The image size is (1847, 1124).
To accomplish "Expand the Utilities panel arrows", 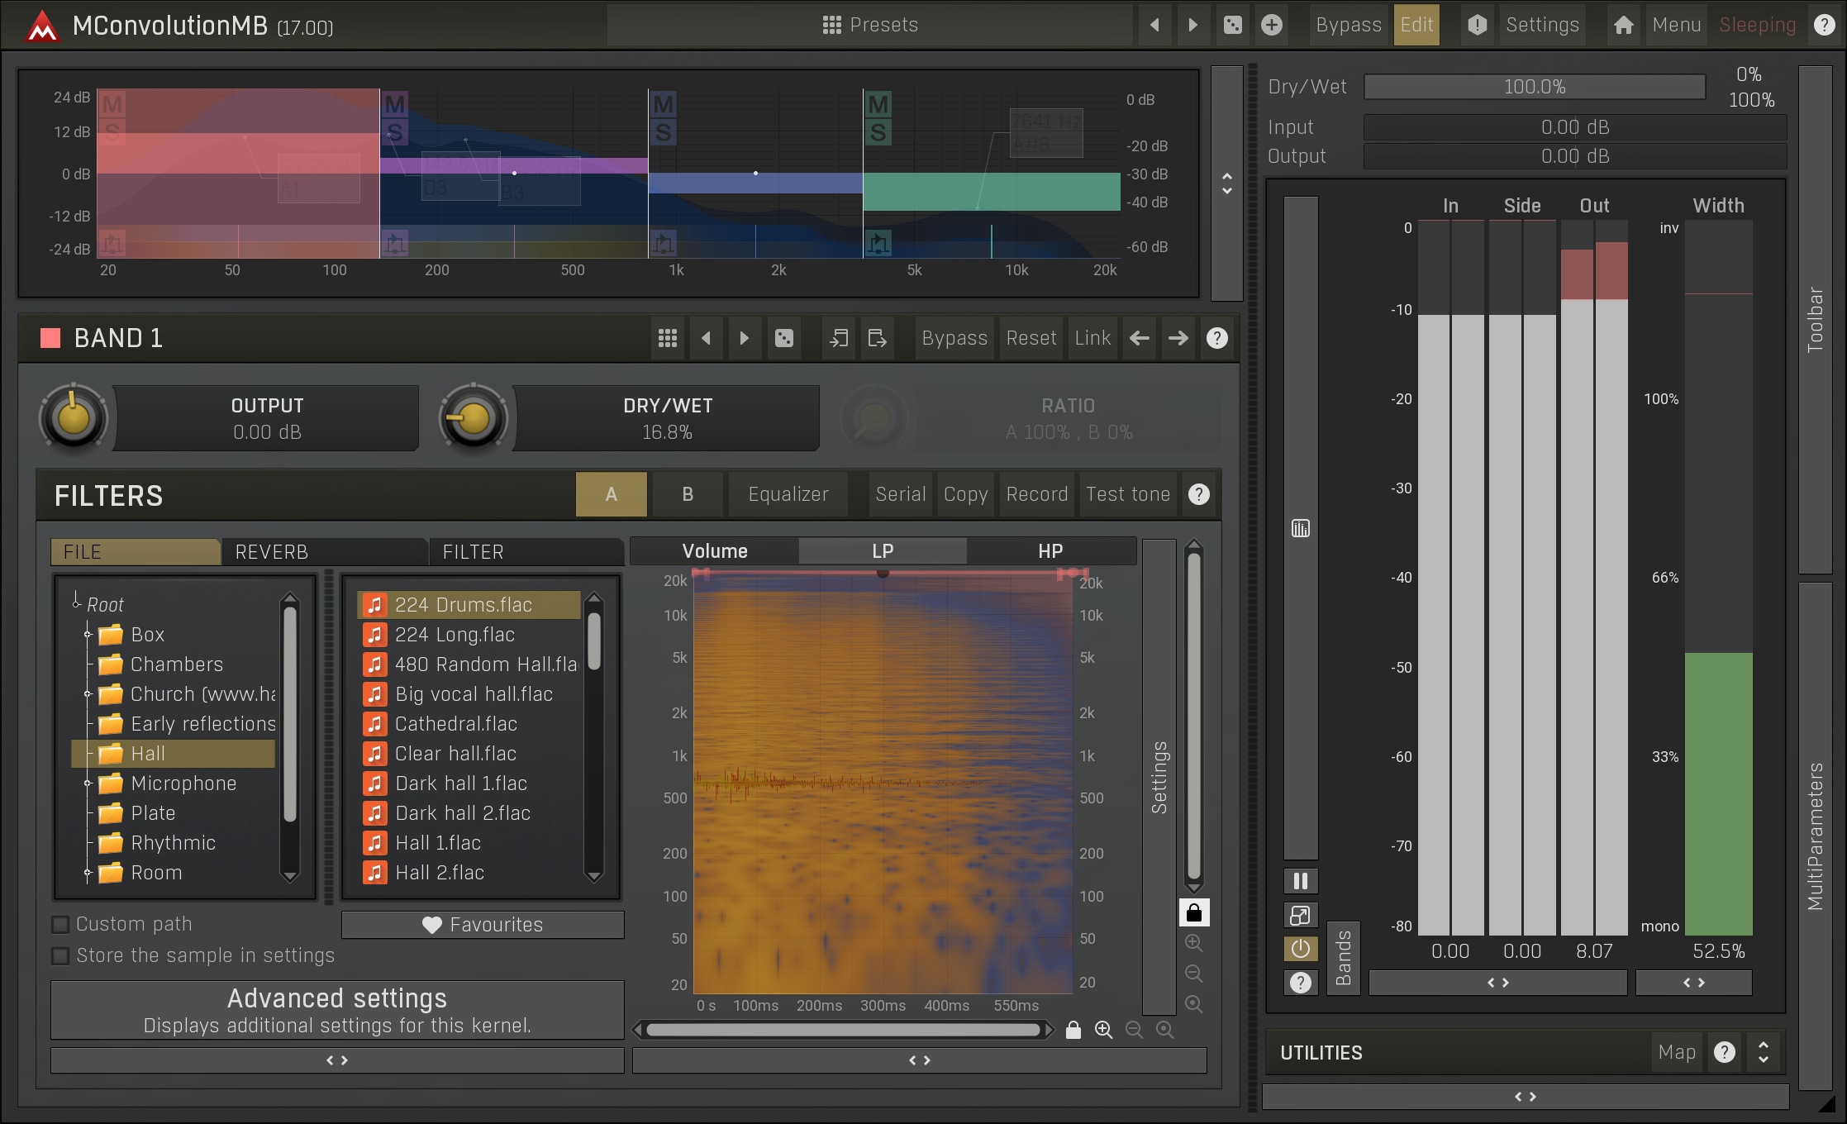I will click(1763, 1052).
